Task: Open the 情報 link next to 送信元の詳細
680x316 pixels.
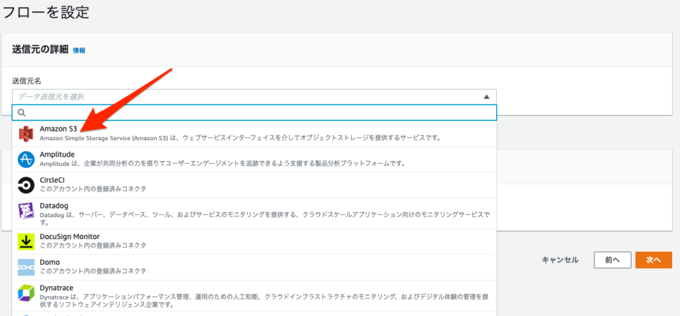Action: [x=79, y=50]
